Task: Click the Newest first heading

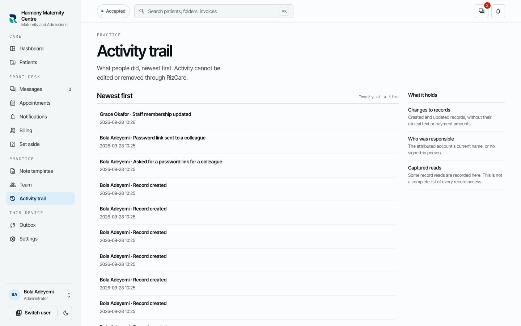Action: point(115,96)
